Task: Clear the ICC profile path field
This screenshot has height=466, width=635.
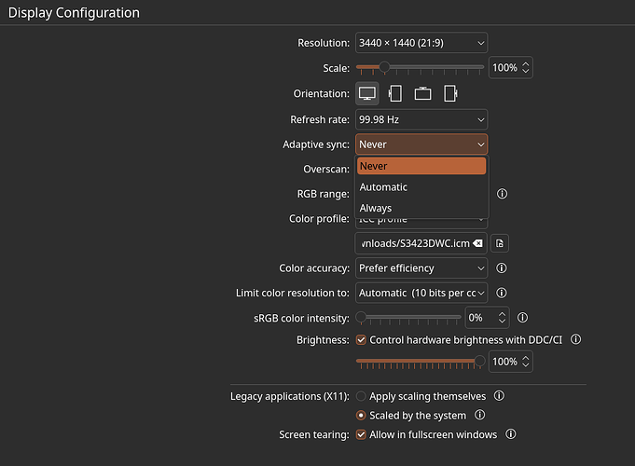Action: pyautogui.click(x=477, y=243)
